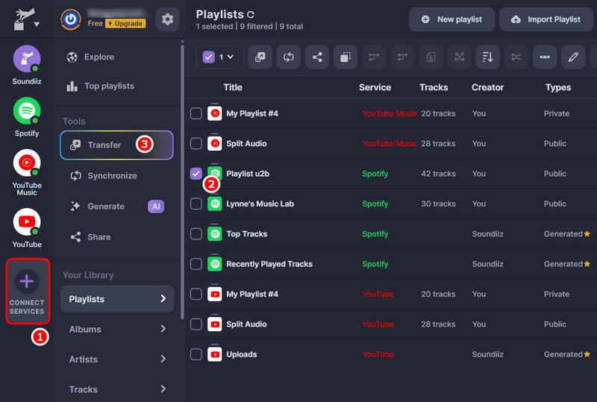Click the share icon in the playlist toolbar
597x402 pixels.
coord(317,57)
